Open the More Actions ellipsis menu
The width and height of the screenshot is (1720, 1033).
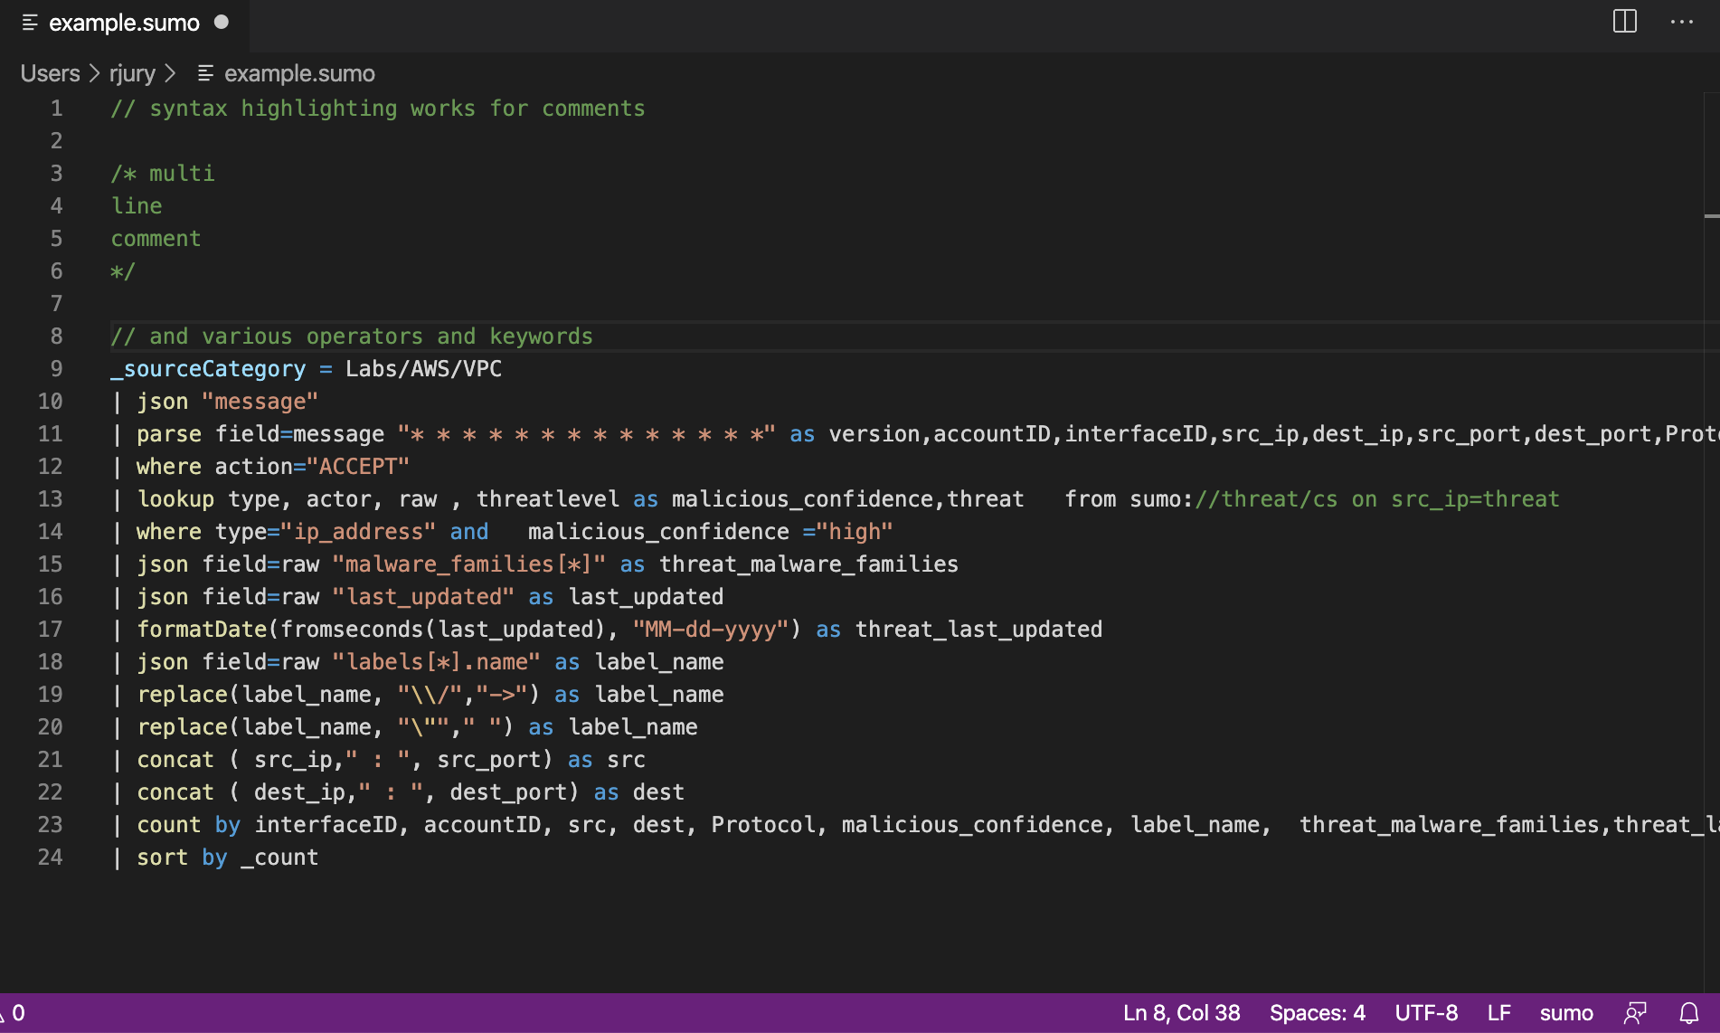pos(1682,21)
